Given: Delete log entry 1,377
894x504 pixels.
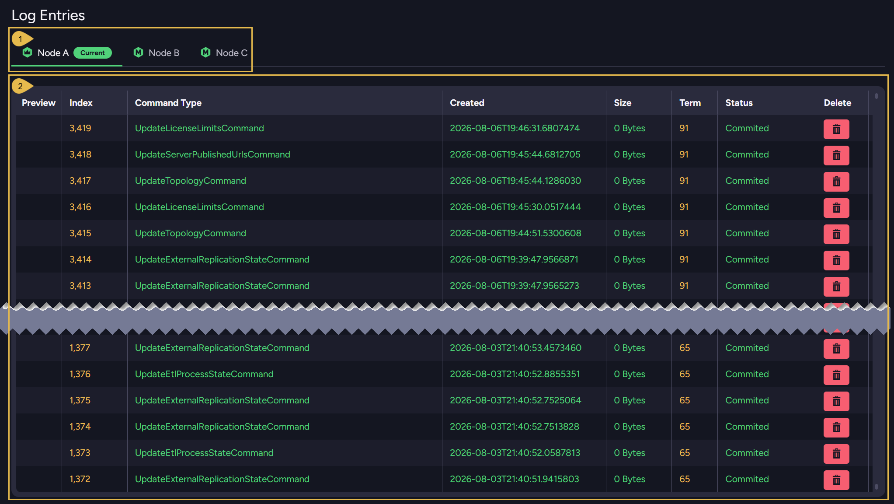Looking at the screenshot, I should point(836,349).
